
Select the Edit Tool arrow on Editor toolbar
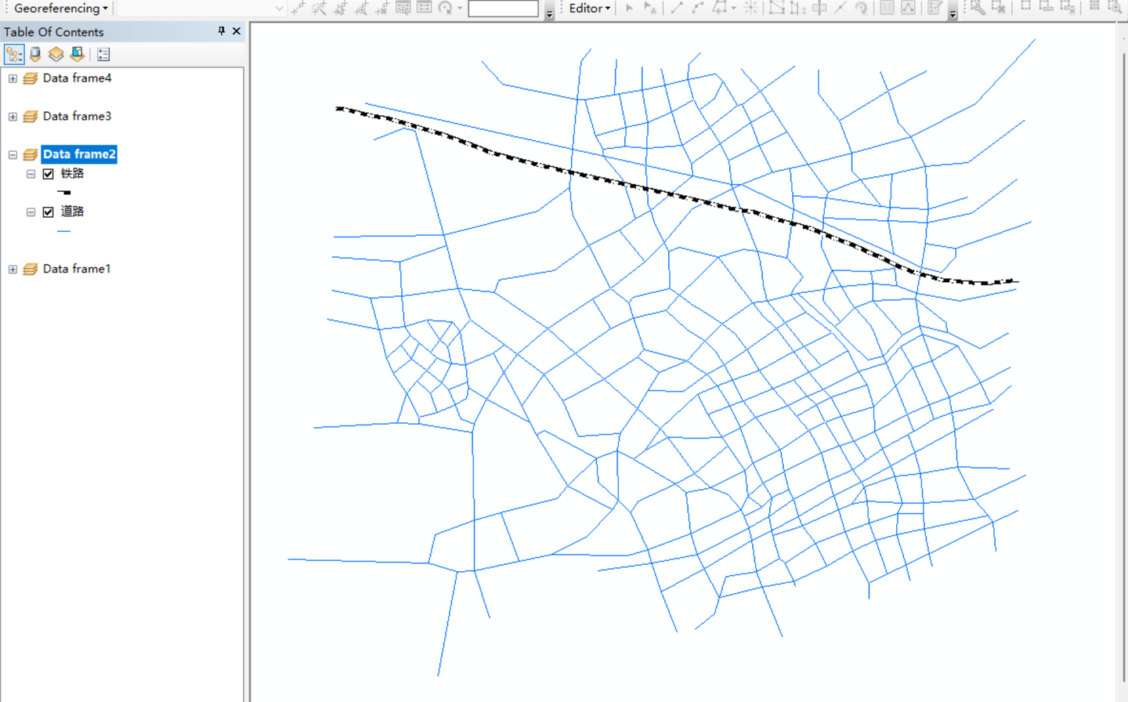point(631,9)
